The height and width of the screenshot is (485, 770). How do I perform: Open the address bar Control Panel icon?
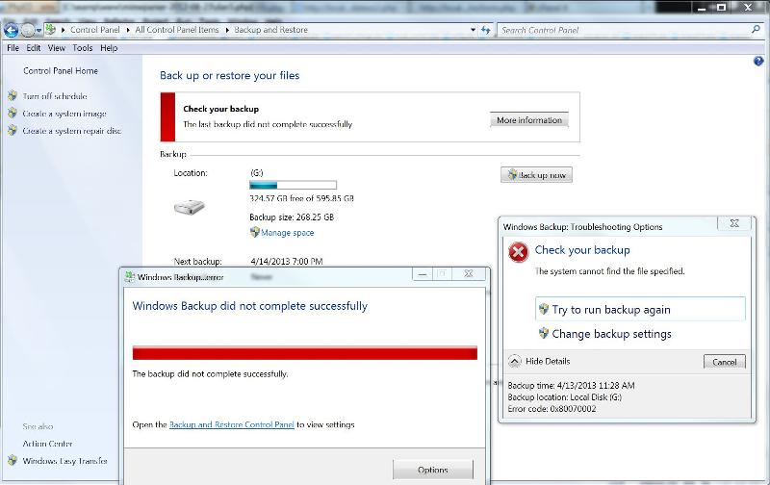[x=51, y=30]
